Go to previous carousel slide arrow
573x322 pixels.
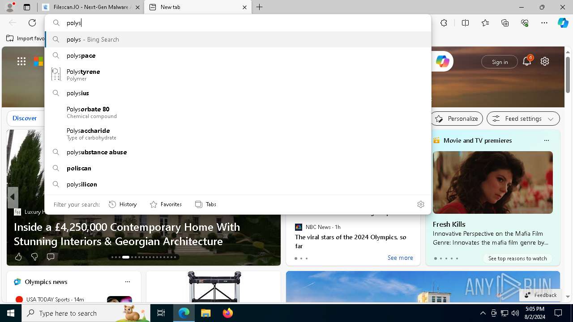coord(13,197)
